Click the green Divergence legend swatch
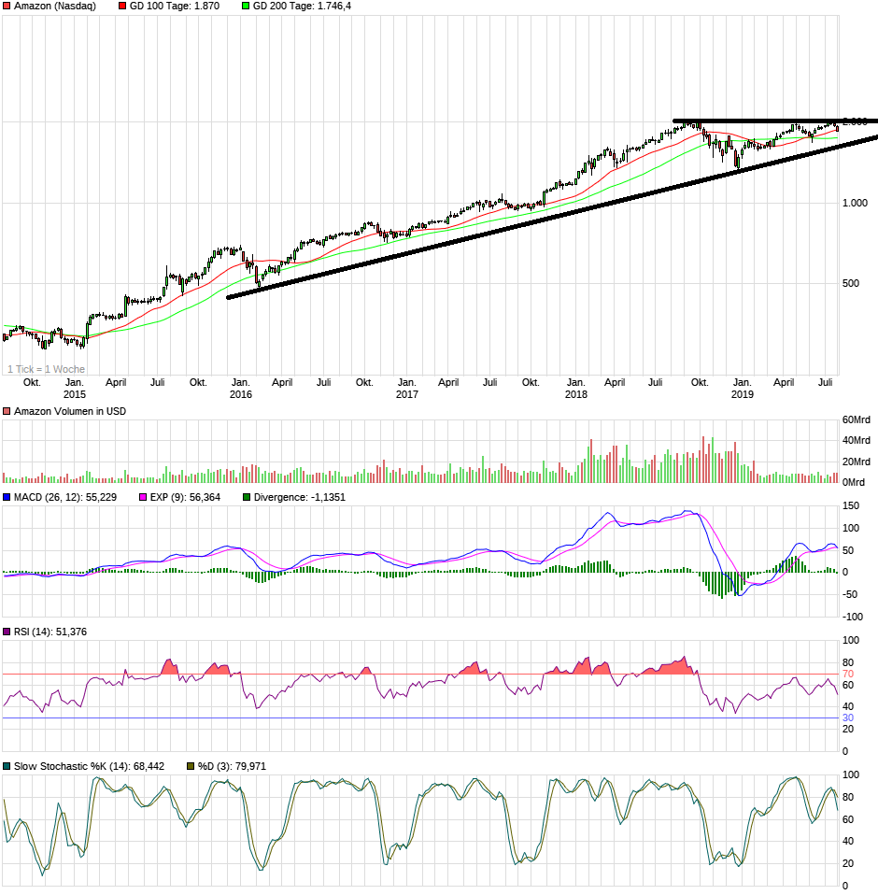 pos(247,497)
